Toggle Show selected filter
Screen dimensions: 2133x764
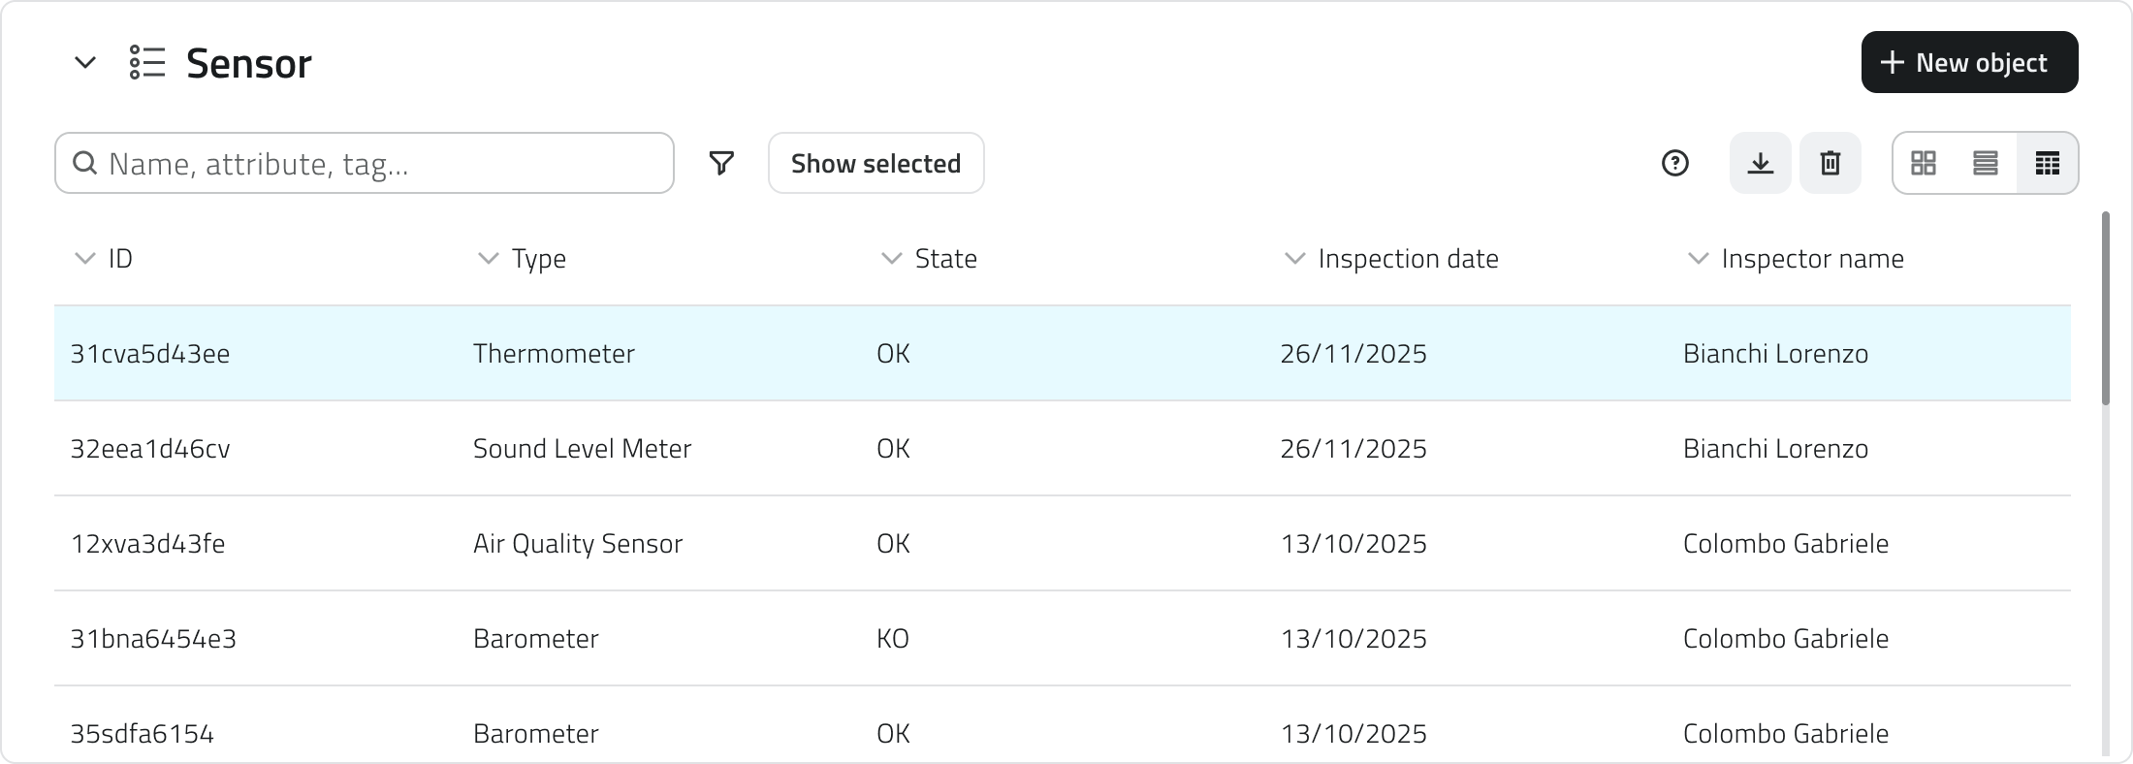[x=875, y=163]
